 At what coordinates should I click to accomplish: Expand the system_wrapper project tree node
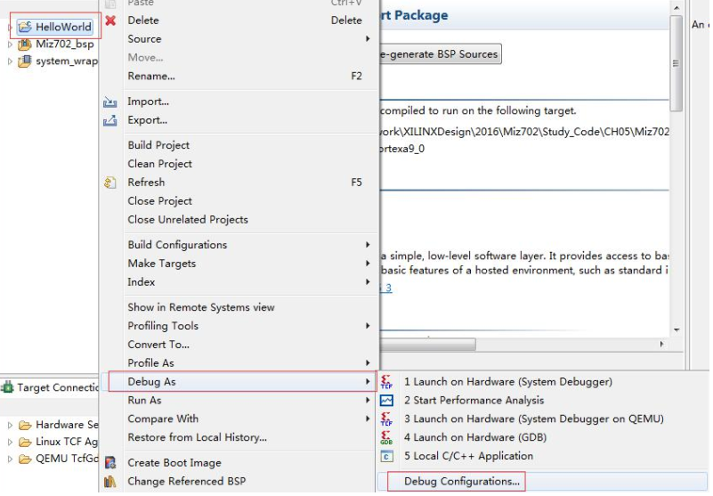pyautogui.click(x=10, y=61)
